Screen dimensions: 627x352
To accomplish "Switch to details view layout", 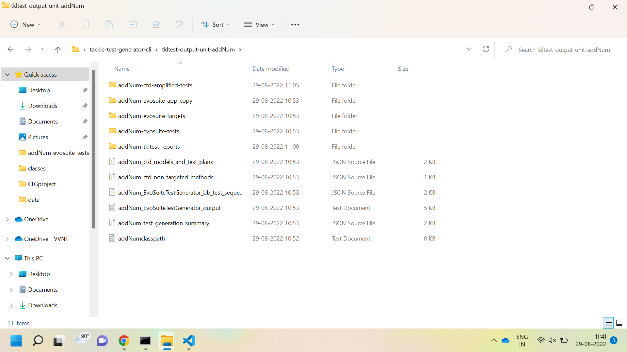I will coord(608,323).
